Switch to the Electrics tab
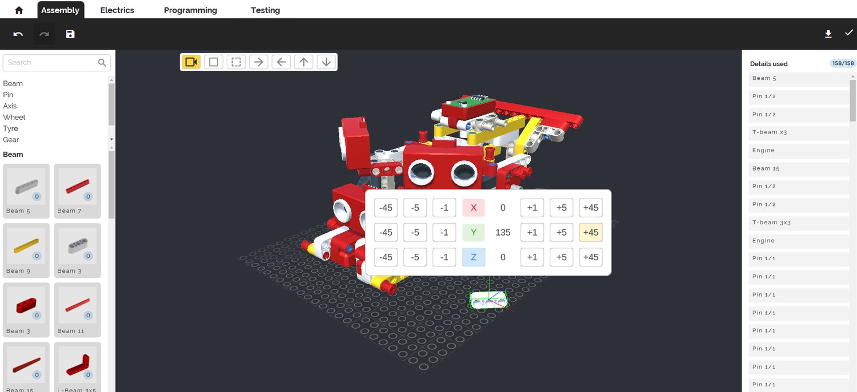857x392 pixels. [117, 10]
